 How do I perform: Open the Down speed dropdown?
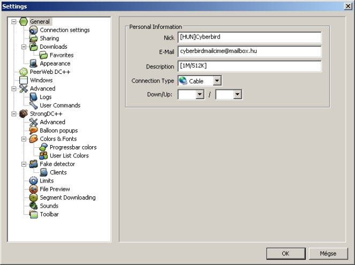click(x=200, y=94)
